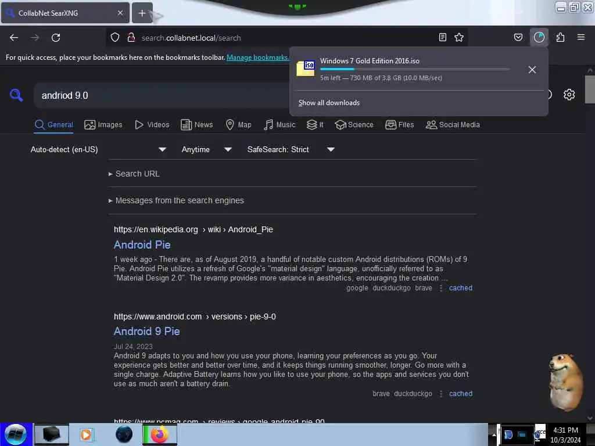Screen dimensions: 595x446
Task: Open the dark globe taskbar icon
Action: tap(124, 434)
